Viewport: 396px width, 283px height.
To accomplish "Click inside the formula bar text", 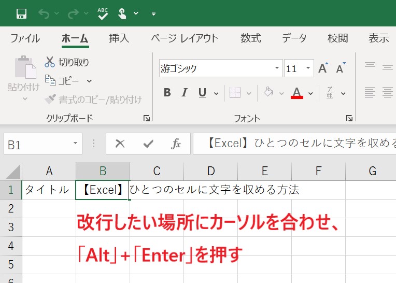I will point(294,144).
